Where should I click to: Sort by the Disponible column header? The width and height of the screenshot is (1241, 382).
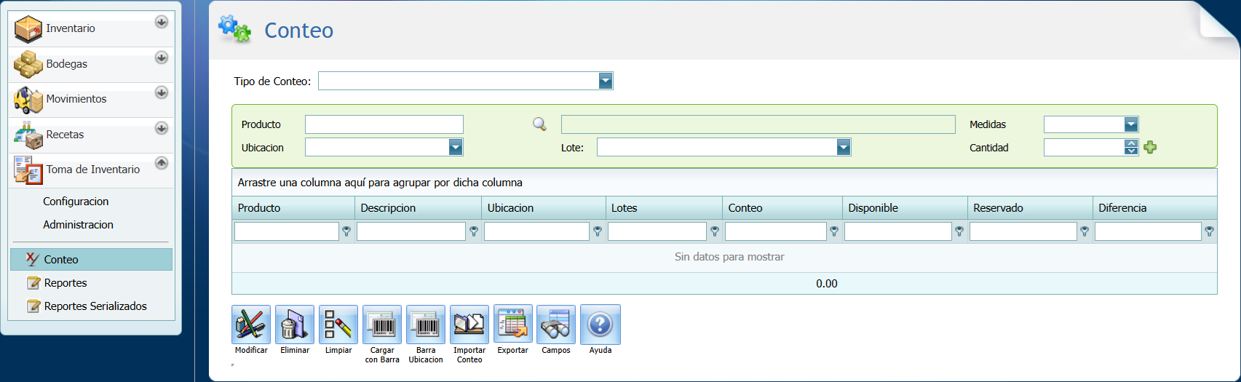(x=905, y=208)
